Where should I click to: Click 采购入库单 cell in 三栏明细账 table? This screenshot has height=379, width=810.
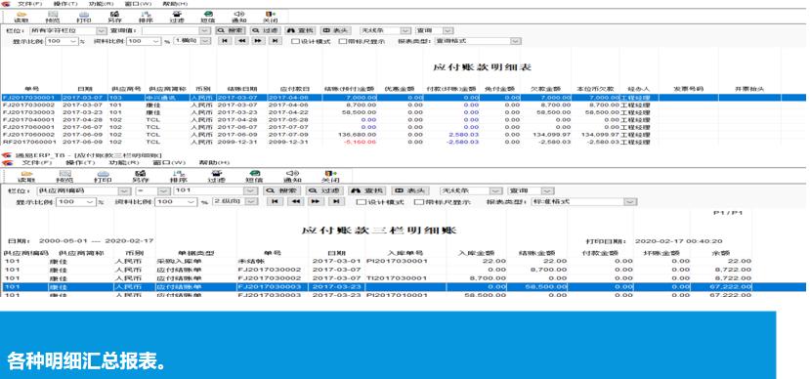178,261
